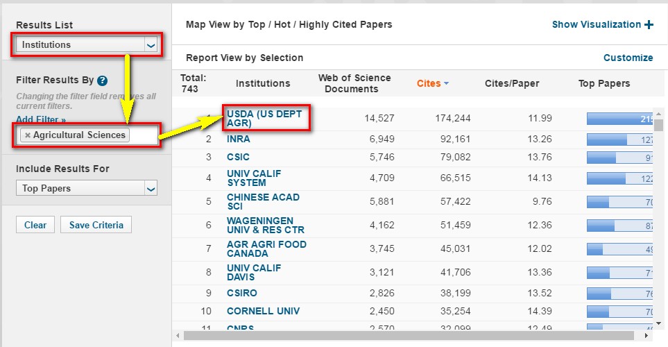Click the Total: 743 label
Viewport: 668px width, 347px height.
click(x=193, y=83)
